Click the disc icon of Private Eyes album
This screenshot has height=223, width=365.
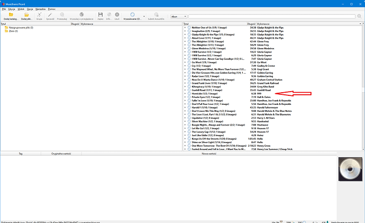pos(189,97)
